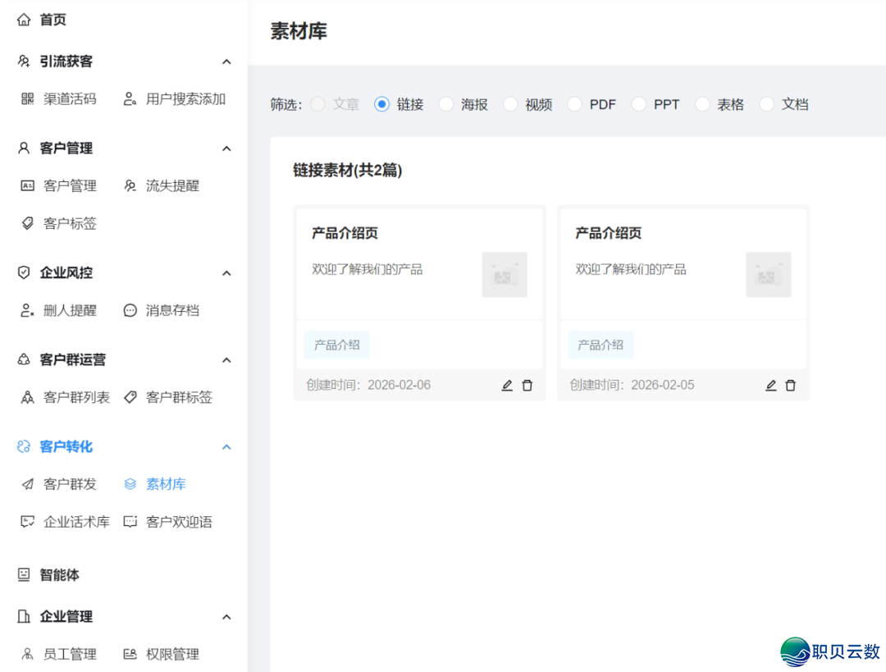Image resolution: width=886 pixels, height=672 pixels.
Task: Open 企业话术库 from the sidebar
Action: 76,521
